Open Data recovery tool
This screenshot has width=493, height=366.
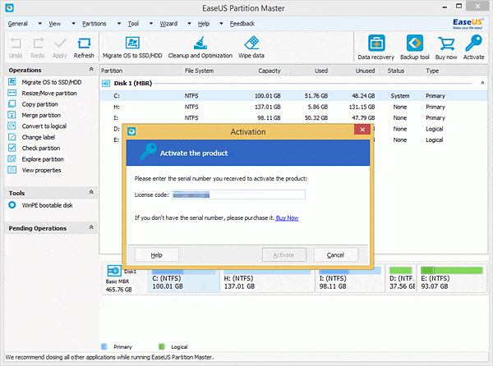[376, 48]
